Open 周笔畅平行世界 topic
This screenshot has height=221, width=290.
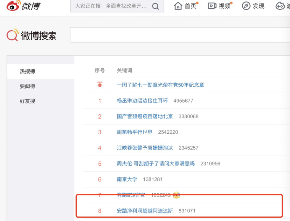[x=135, y=132]
